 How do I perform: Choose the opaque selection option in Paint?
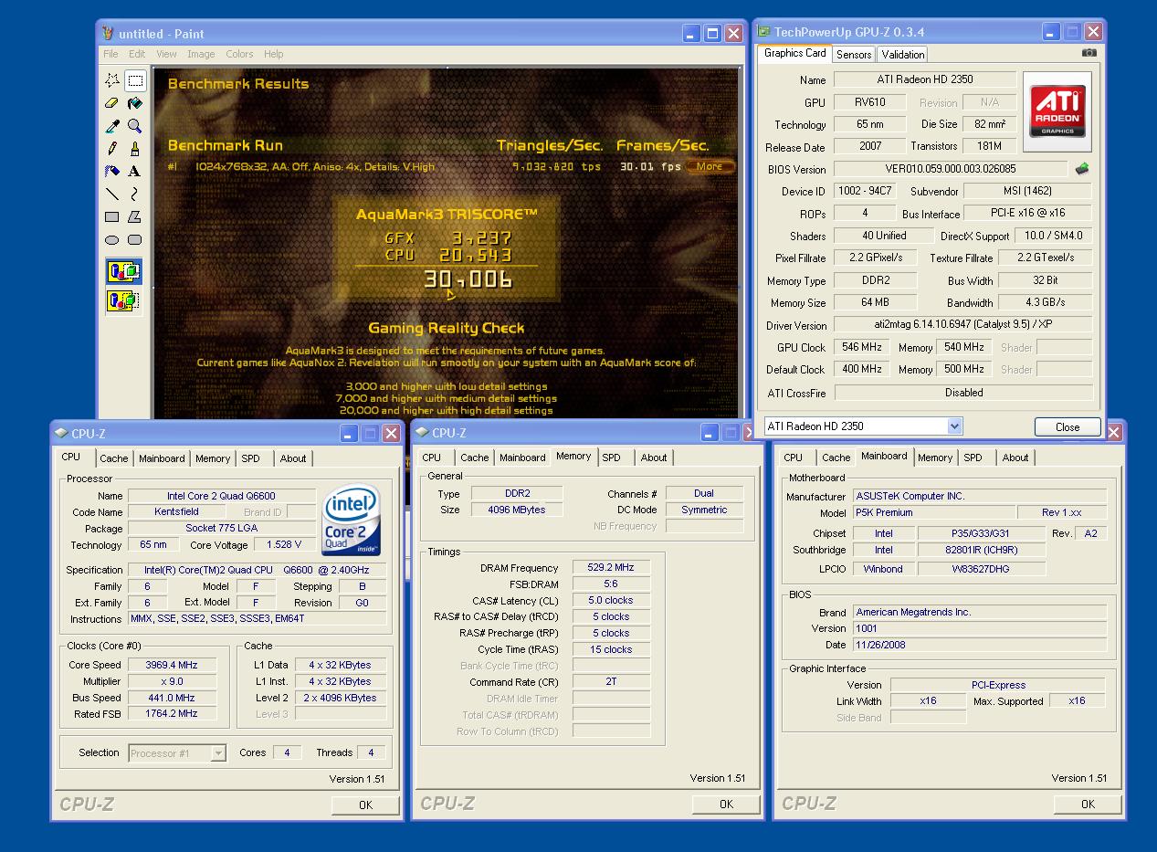tap(123, 272)
